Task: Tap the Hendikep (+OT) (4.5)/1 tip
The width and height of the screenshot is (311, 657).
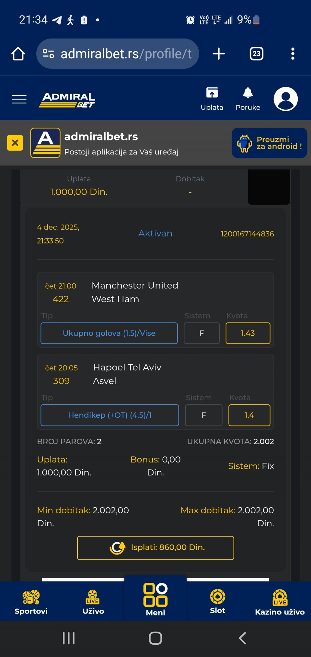Action: [109, 415]
